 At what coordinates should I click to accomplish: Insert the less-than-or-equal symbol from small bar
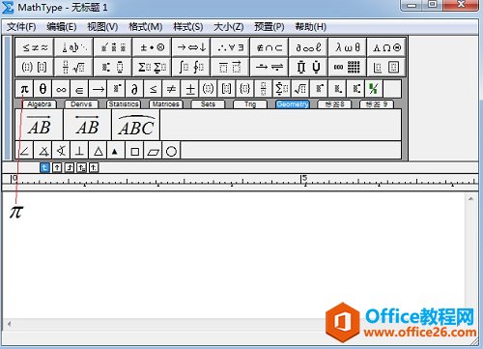(x=154, y=89)
